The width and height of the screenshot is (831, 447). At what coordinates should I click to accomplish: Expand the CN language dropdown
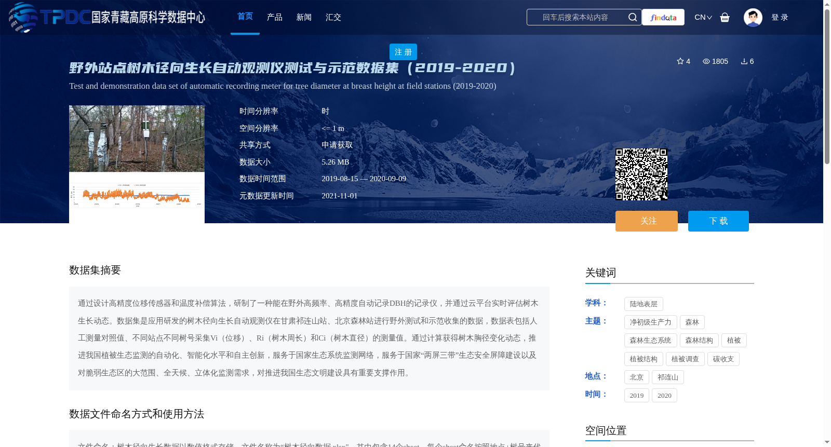(x=703, y=17)
